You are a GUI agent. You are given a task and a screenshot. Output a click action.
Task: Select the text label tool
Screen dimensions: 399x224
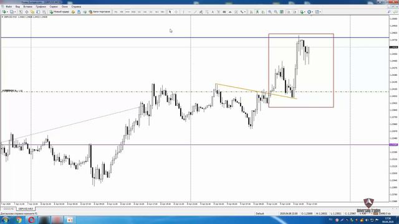pyautogui.click(x=218, y=12)
